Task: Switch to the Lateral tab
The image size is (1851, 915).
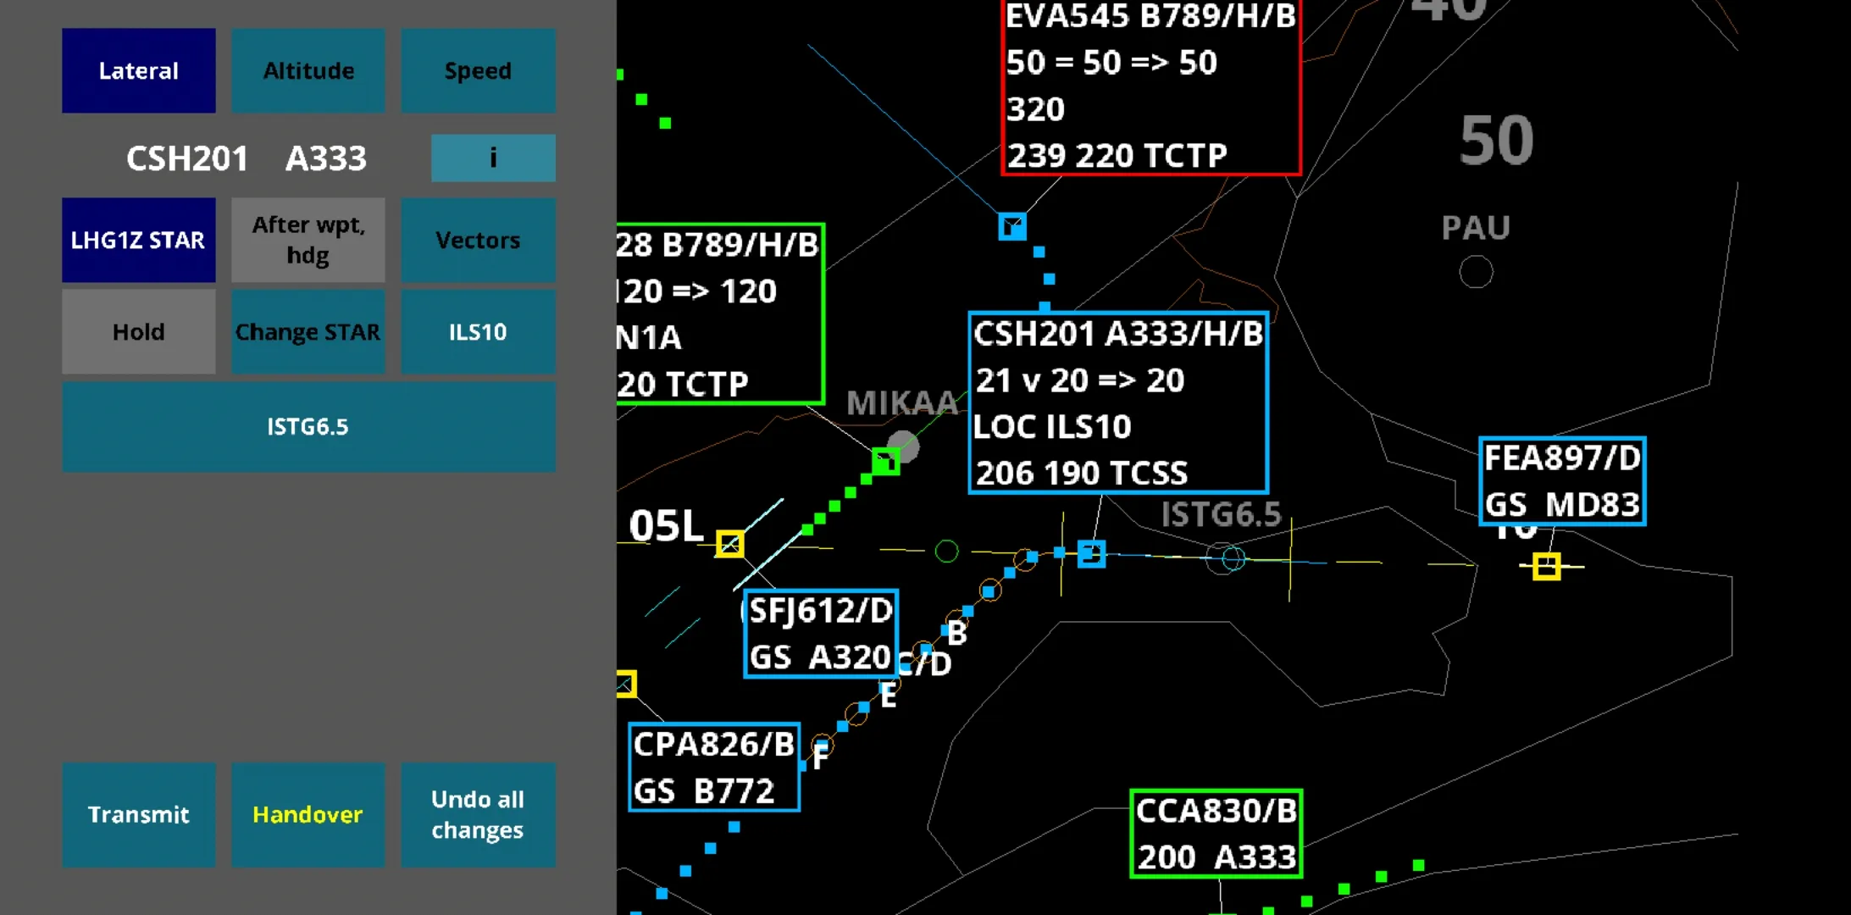Action: point(138,70)
